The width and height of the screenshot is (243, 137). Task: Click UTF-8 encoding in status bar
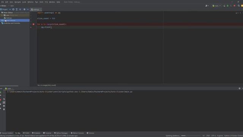click(213, 135)
